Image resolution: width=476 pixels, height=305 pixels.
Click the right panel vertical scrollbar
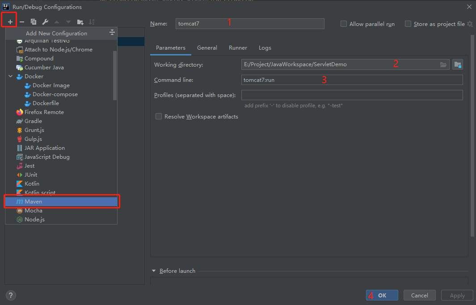coord(472,136)
